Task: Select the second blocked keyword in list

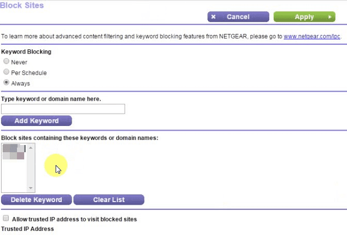Action: (13, 156)
